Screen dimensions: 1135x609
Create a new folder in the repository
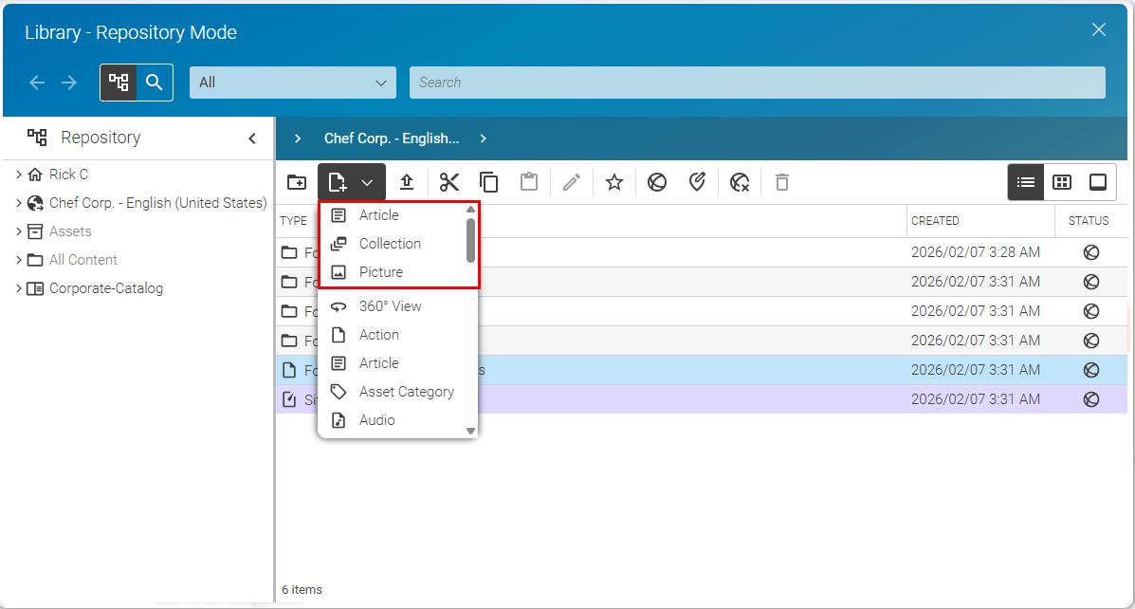click(x=296, y=181)
